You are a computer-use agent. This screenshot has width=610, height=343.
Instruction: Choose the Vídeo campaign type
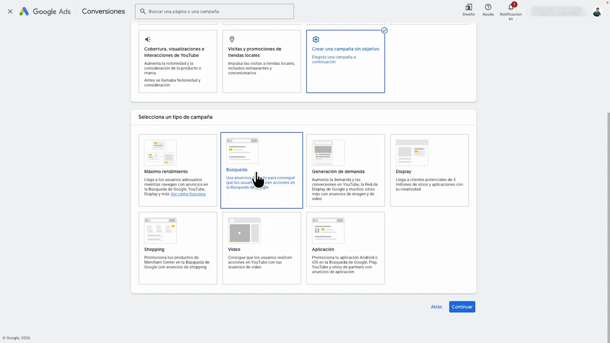pos(262,248)
